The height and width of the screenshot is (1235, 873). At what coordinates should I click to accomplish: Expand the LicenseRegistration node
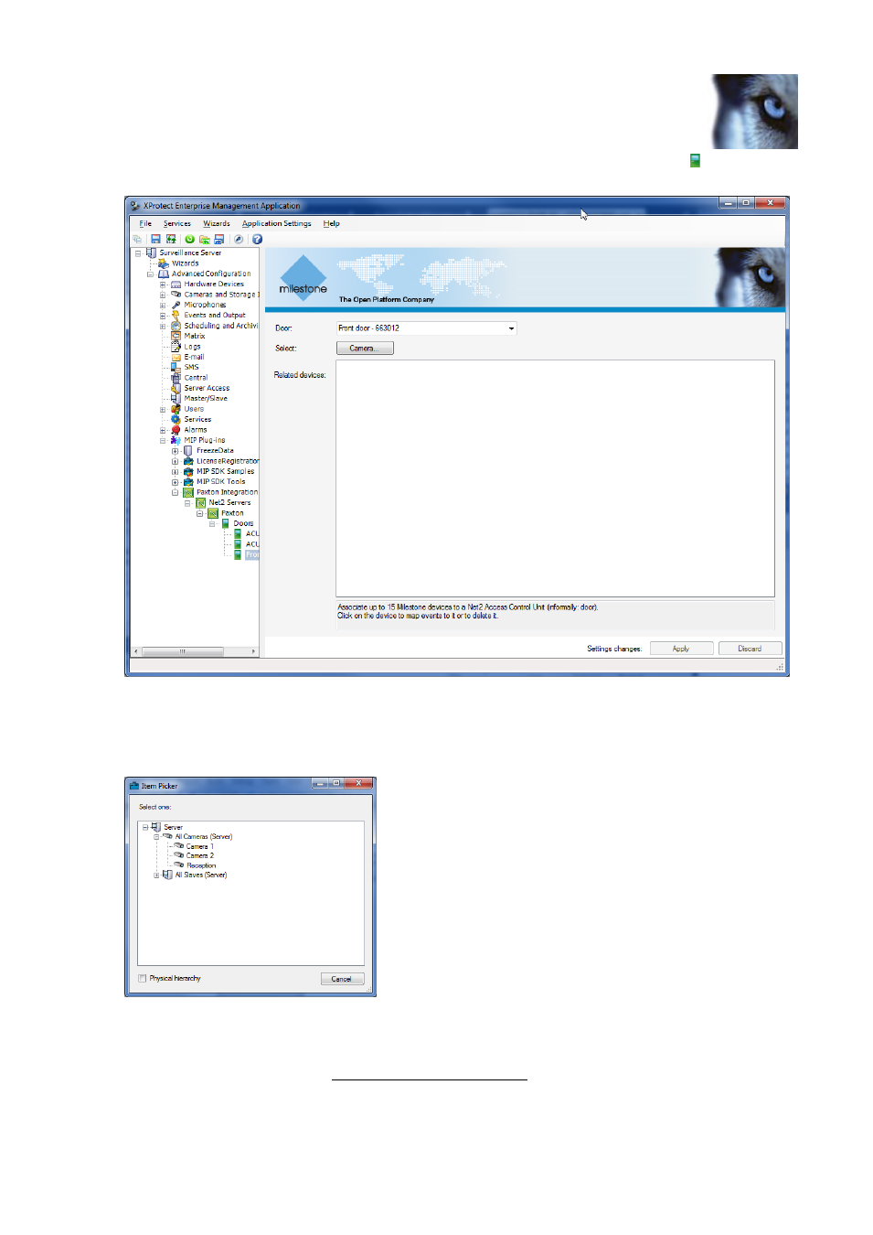[x=175, y=462]
